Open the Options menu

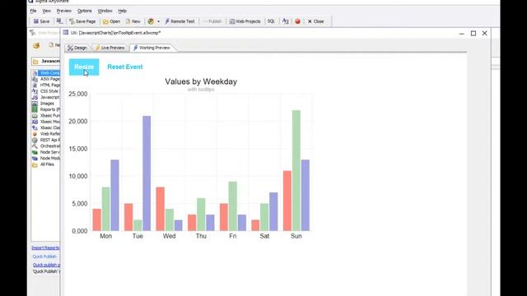click(84, 11)
